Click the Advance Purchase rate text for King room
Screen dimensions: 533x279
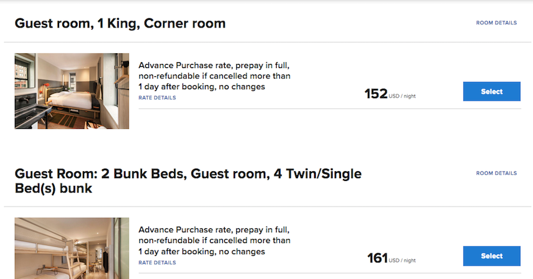click(214, 76)
